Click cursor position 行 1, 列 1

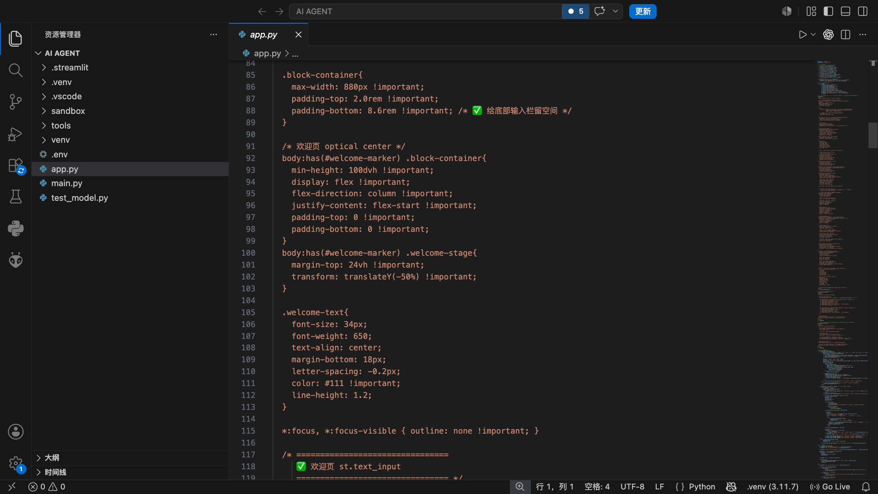pyautogui.click(x=555, y=487)
